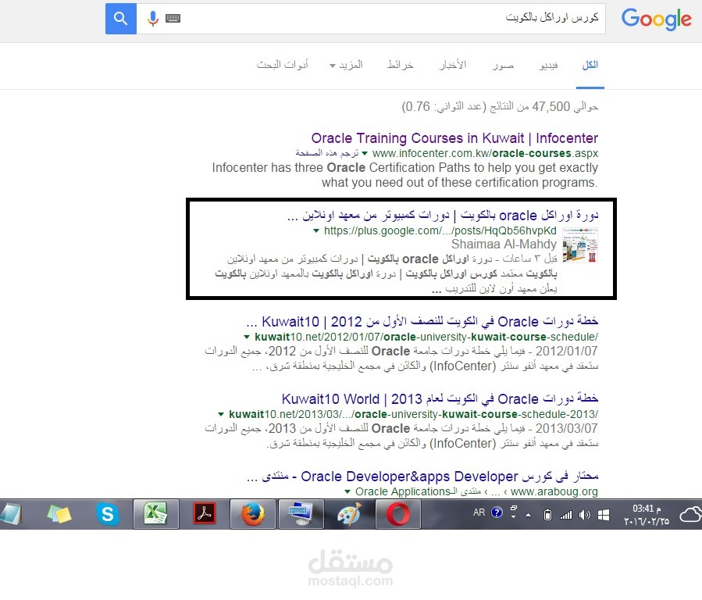
Task: Open أدوات البحث search tools
Action: (283, 66)
